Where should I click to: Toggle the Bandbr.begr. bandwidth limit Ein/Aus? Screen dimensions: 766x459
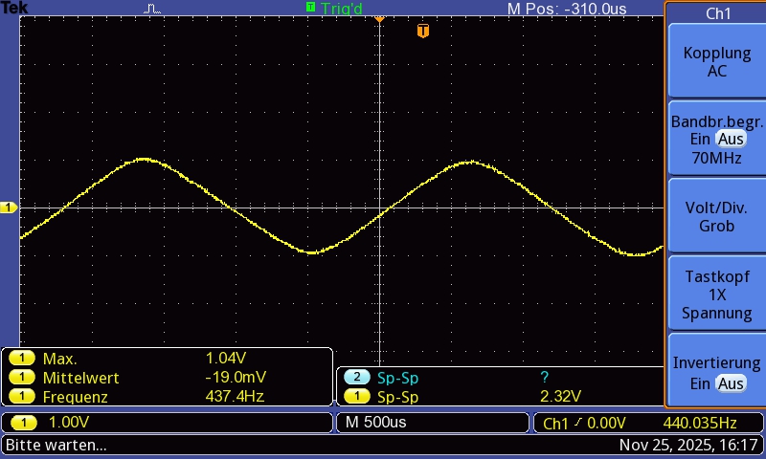(x=716, y=139)
